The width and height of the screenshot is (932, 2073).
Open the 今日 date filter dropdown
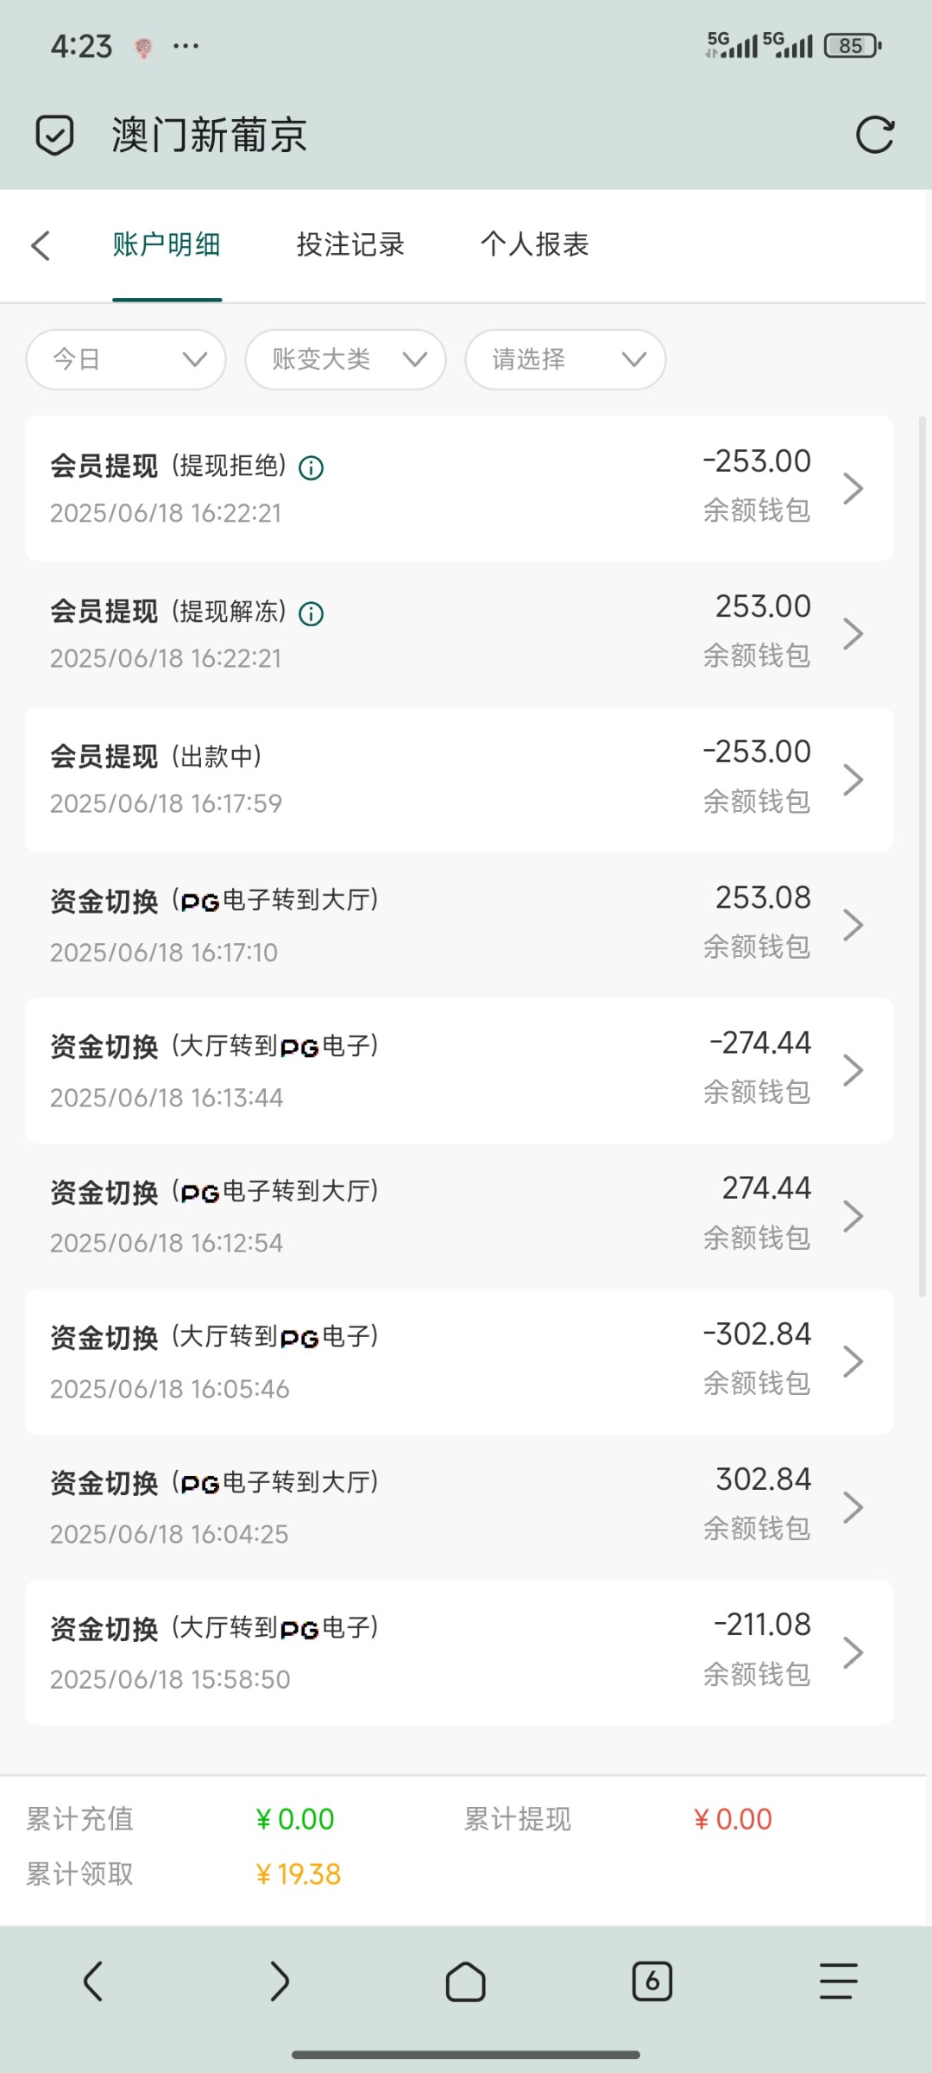[126, 359]
